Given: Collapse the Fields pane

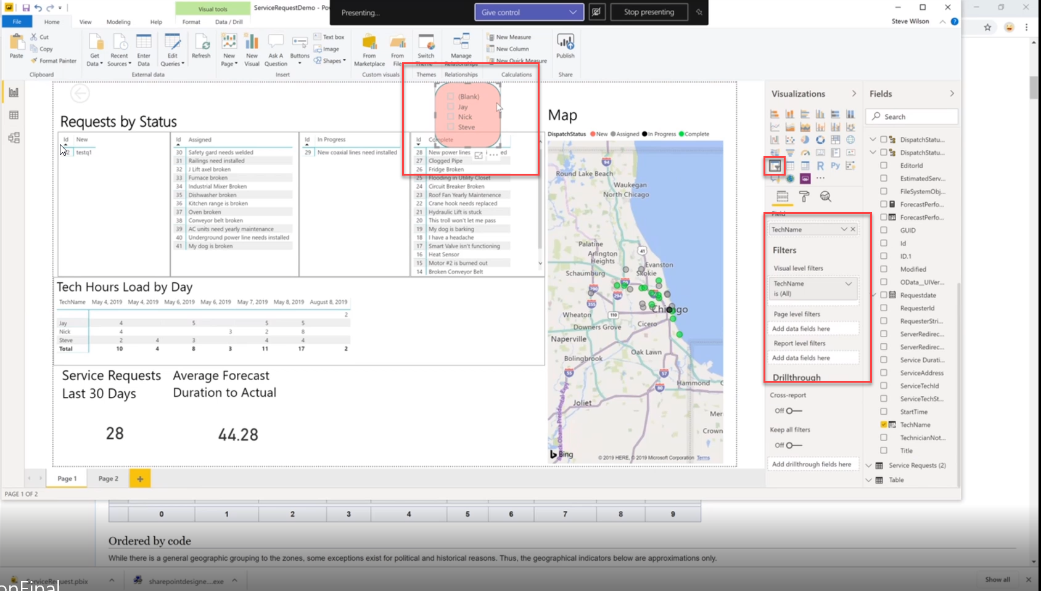Looking at the screenshot, I should tap(952, 94).
